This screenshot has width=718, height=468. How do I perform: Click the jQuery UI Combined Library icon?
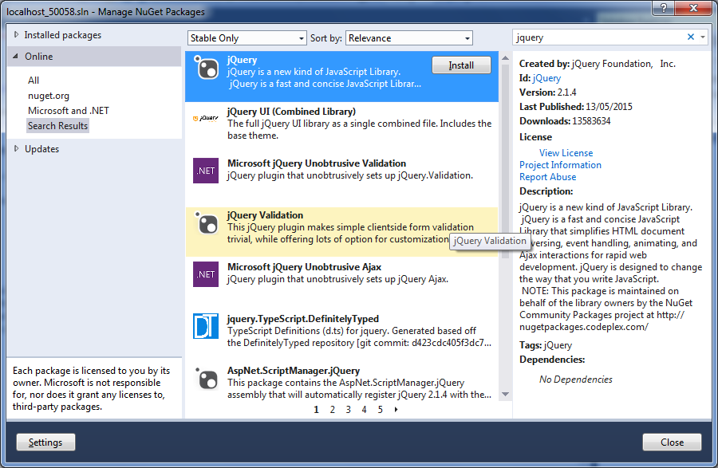coord(206,118)
